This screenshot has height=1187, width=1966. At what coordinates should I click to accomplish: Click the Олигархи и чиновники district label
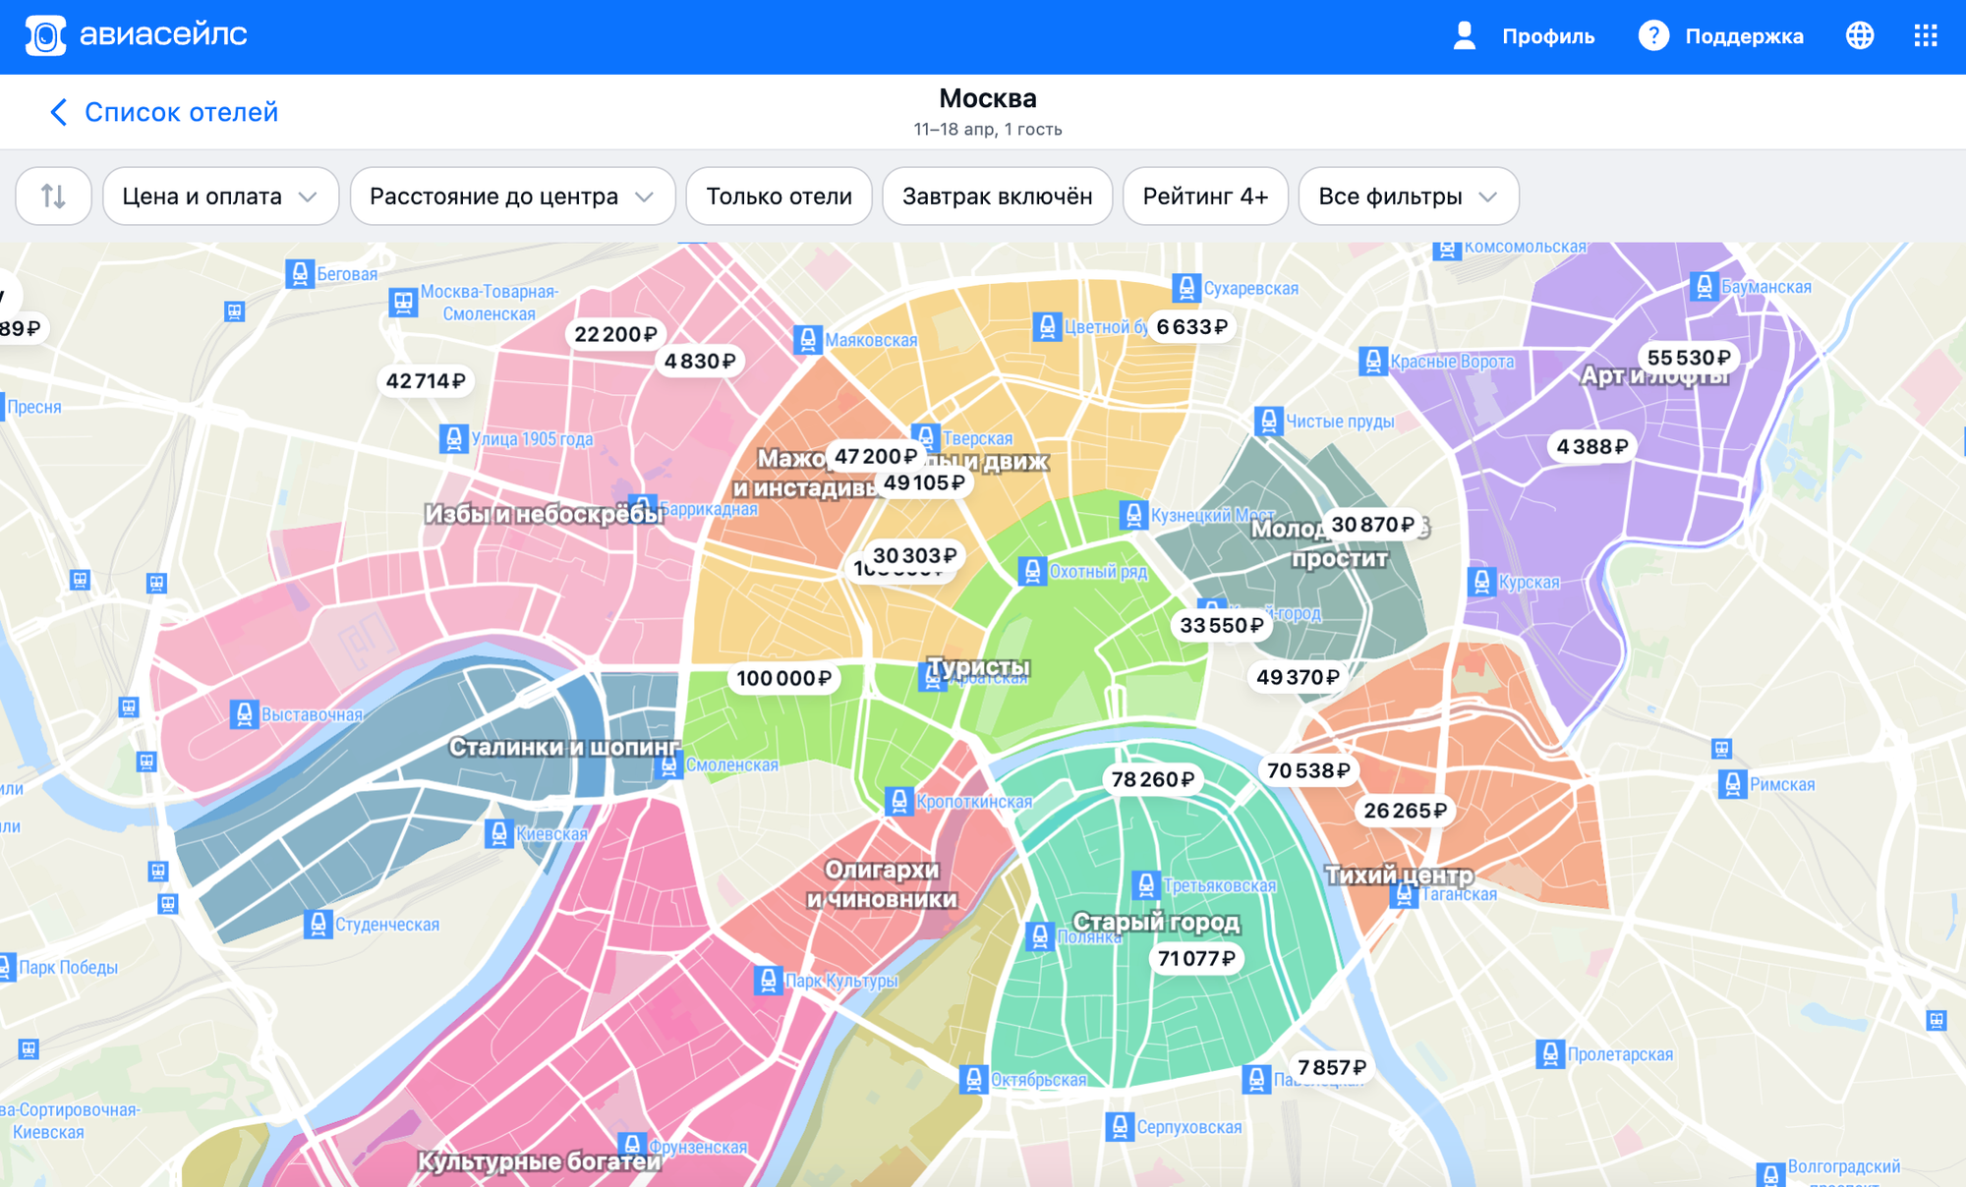tap(882, 884)
